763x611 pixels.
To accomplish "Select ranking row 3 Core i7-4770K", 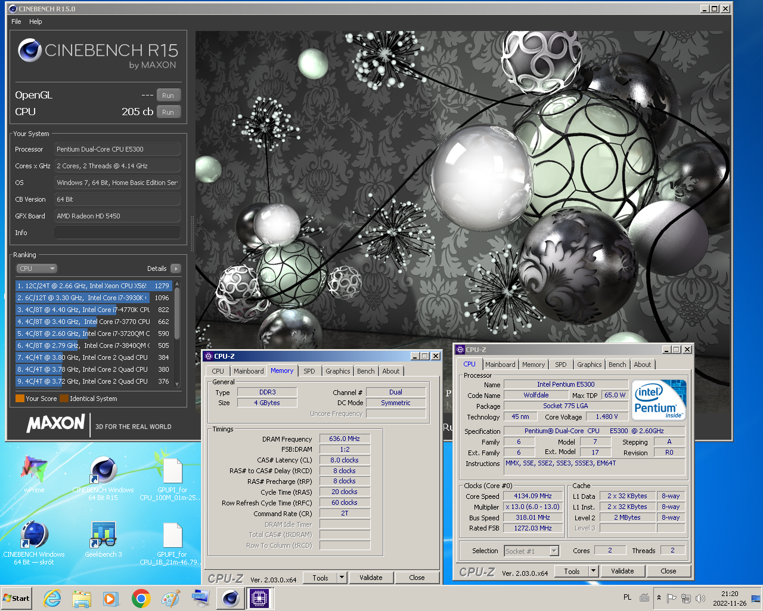I will coord(94,310).
